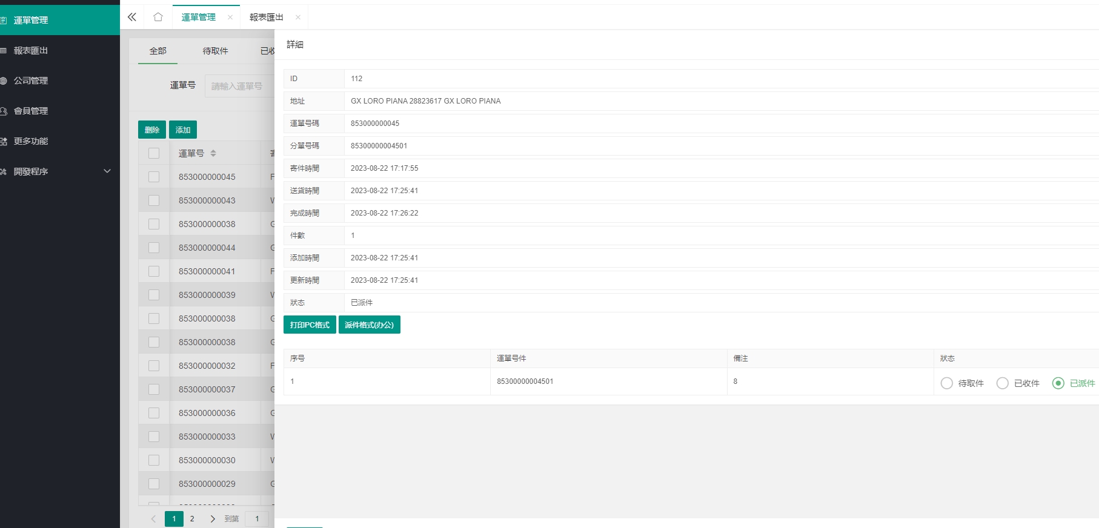The height and width of the screenshot is (528, 1099).
Task: Select the 待取件 filter tab
Action: [216, 51]
